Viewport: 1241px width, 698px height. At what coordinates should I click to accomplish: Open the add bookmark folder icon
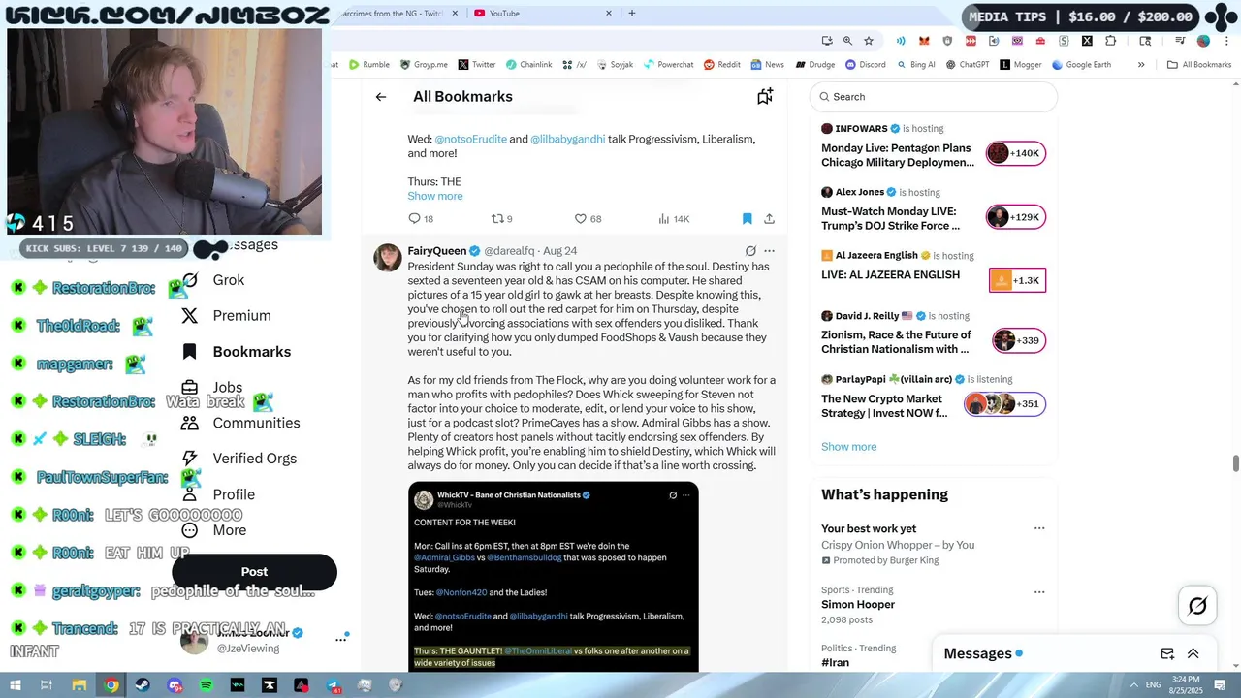(x=765, y=96)
